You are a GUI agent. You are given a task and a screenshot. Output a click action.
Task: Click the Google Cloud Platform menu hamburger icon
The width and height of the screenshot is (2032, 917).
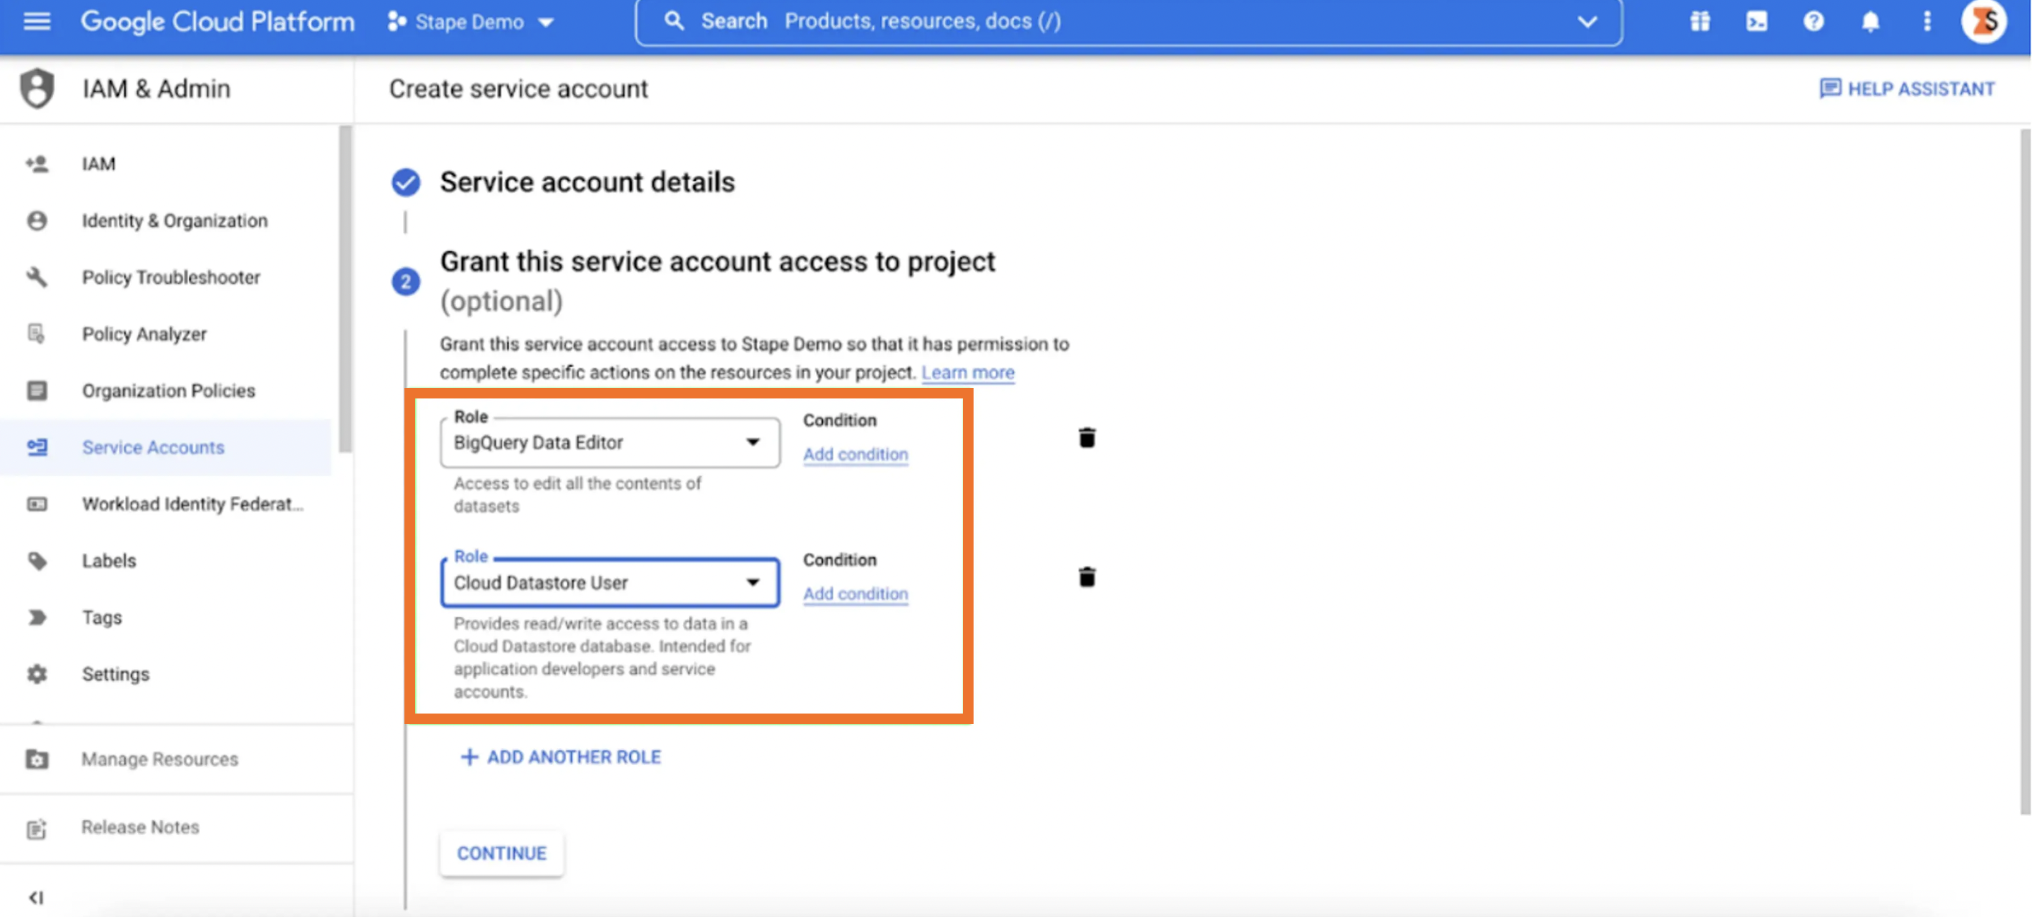[x=36, y=20]
